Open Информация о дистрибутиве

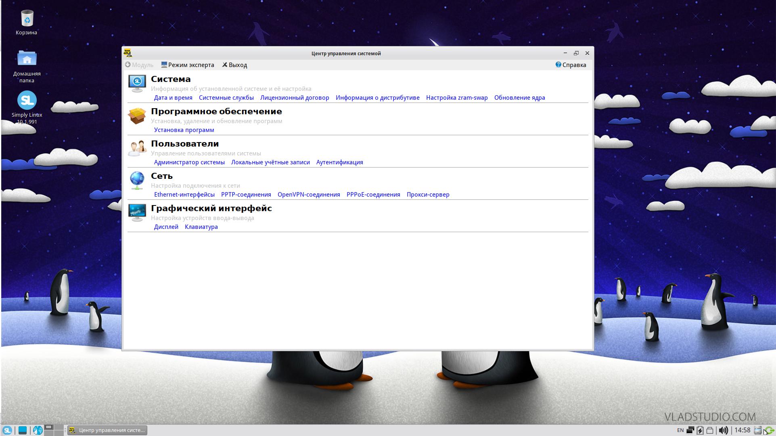[378, 98]
